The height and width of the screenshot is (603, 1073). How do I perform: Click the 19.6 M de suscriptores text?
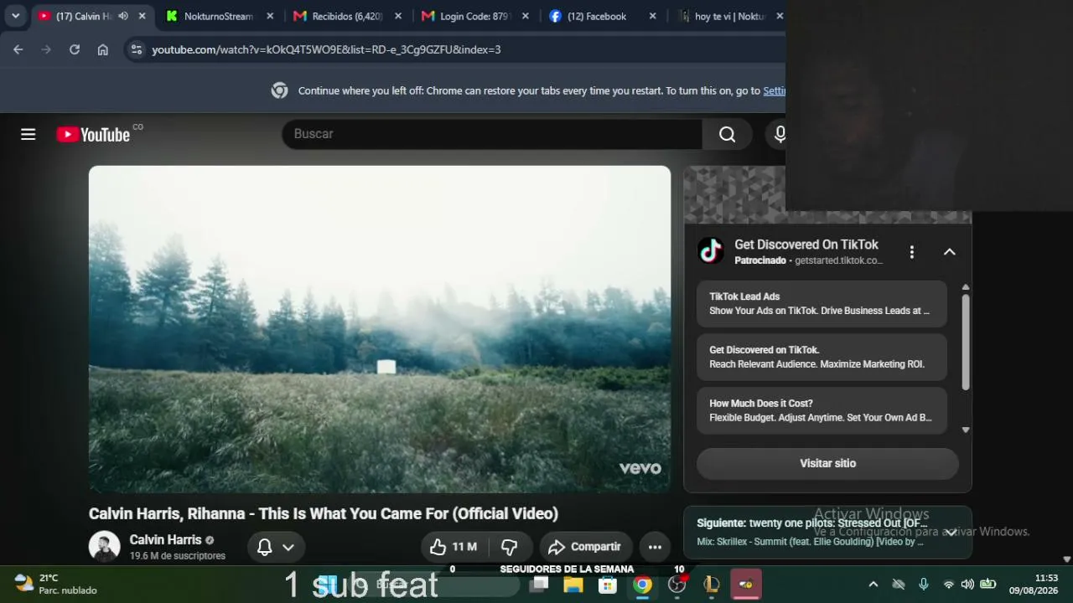[177, 556]
